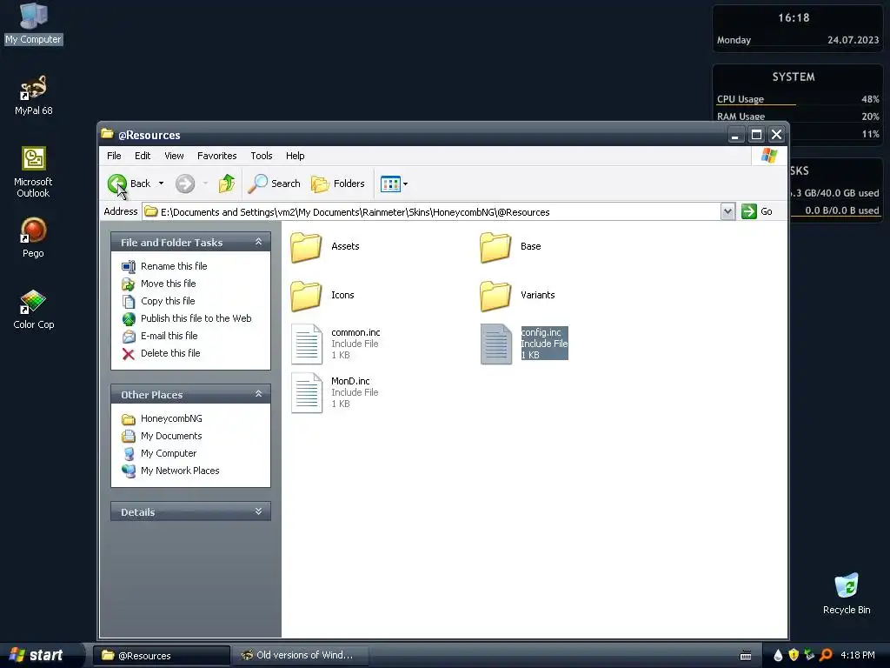Image resolution: width=890 pixels, height=668 pixels.
Task: Collapse the Other Places panel
Action: click(258, 394)
